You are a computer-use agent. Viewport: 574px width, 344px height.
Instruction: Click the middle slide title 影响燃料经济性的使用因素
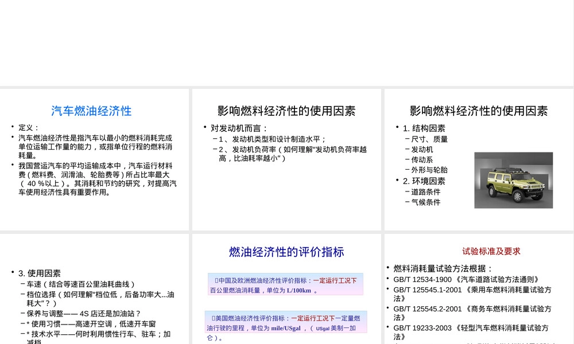286,111
